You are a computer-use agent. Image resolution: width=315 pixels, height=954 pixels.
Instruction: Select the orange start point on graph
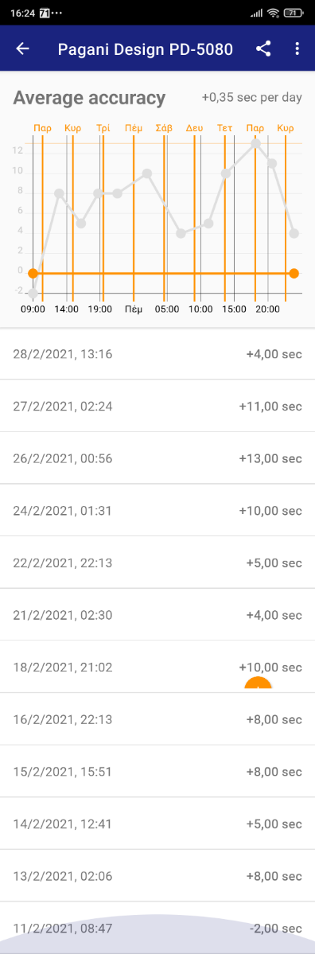point(33,273)
